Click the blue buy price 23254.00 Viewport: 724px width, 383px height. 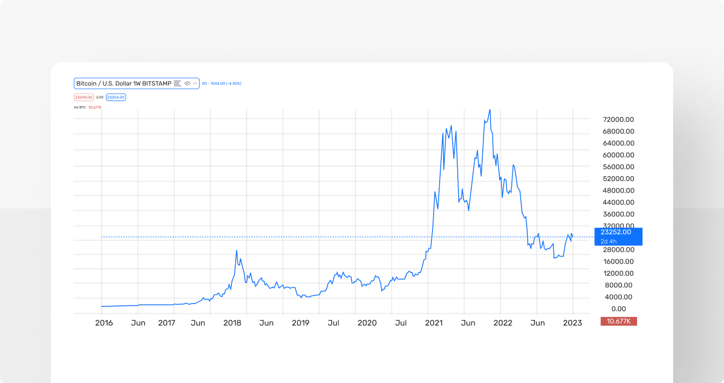coord(116,97)
